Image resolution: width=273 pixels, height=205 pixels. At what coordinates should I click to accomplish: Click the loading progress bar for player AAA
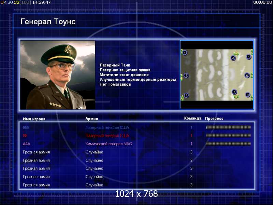228,144
